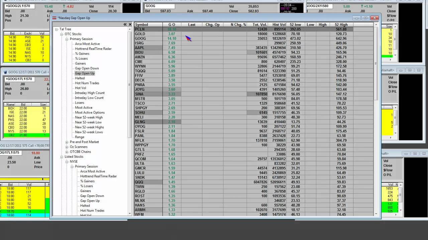This screenshot has width=428, height=240.
Task: Open the Most Active Options scanner
Action: [90, 113]
